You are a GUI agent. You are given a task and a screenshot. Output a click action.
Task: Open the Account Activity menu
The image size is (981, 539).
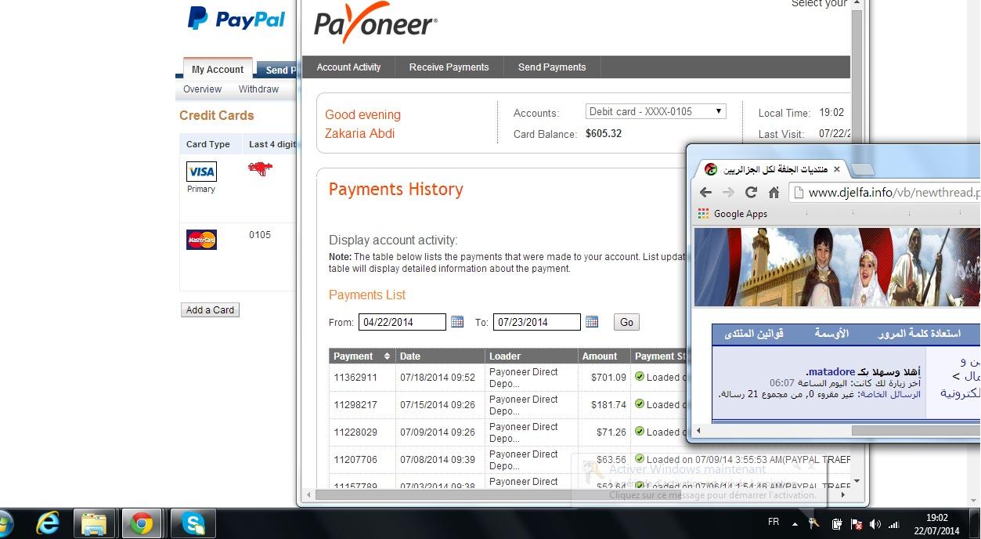pos(348,67)
